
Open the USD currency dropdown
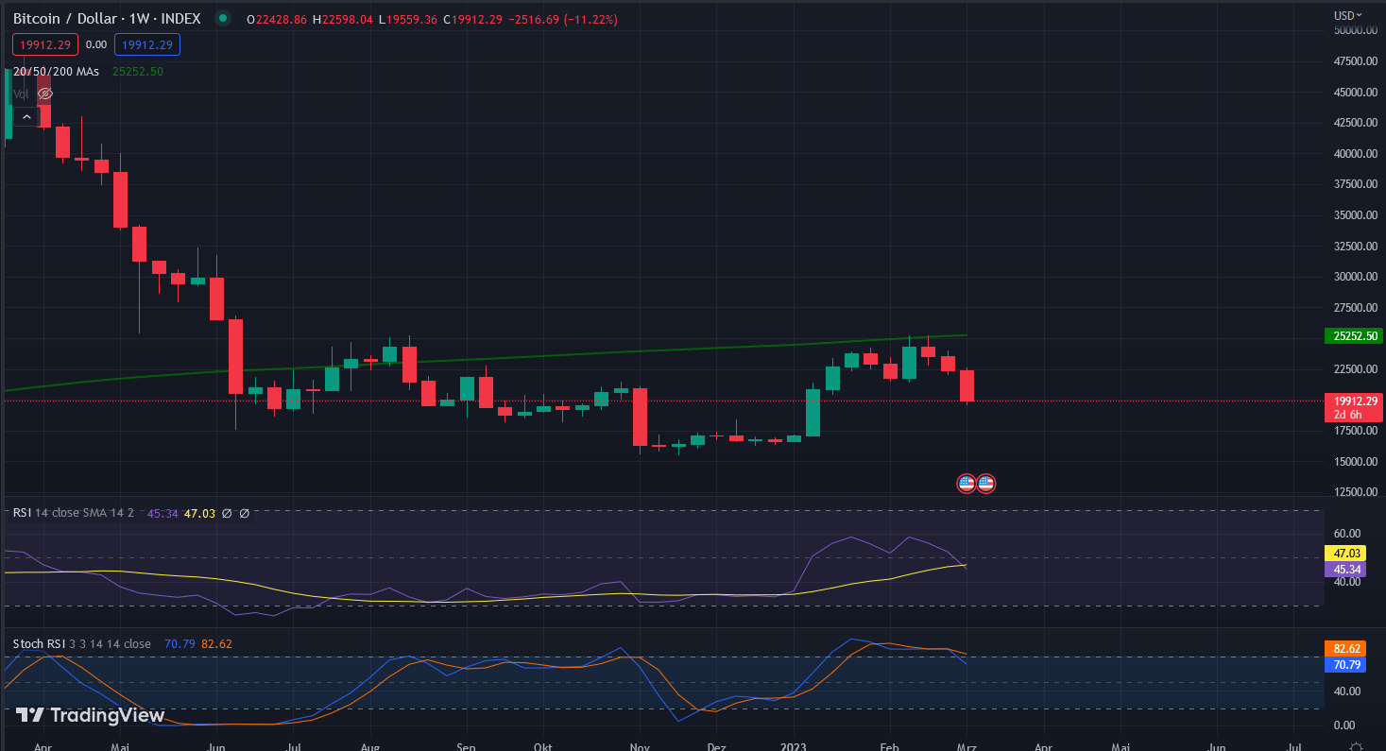[1347, 15]
